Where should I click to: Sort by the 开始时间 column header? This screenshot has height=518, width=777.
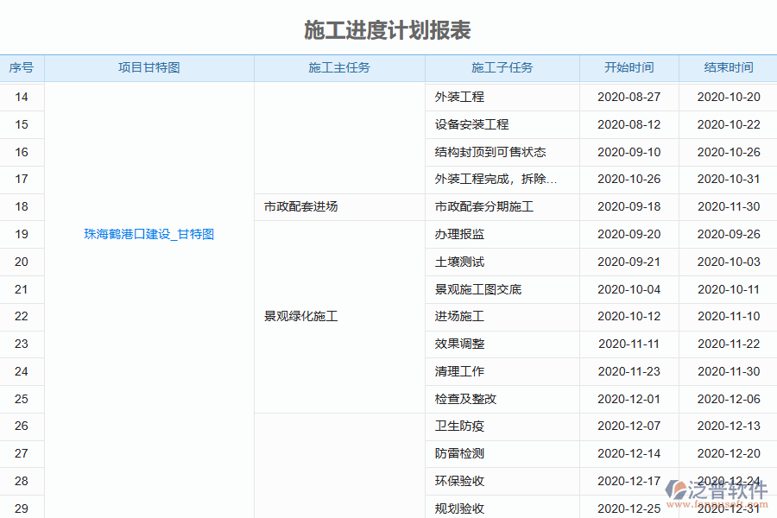click(x=629, y=68)
